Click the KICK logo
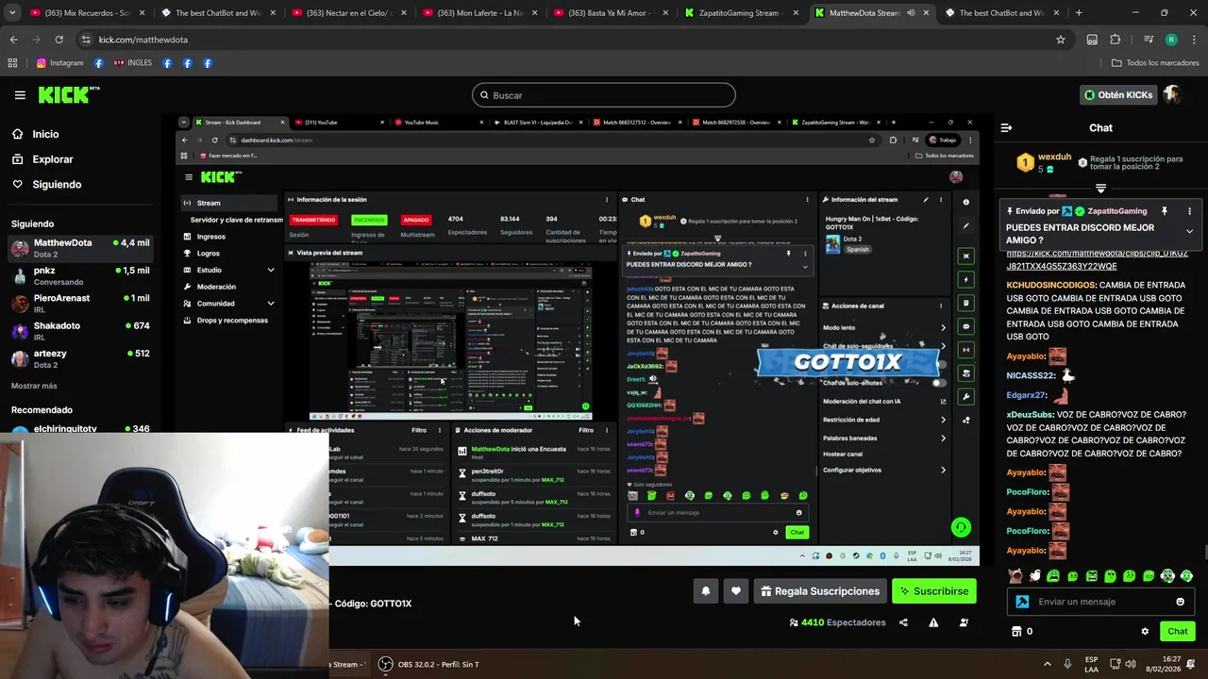 tap(69, 94)
